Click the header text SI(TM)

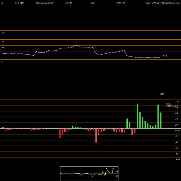coord(69,3)
